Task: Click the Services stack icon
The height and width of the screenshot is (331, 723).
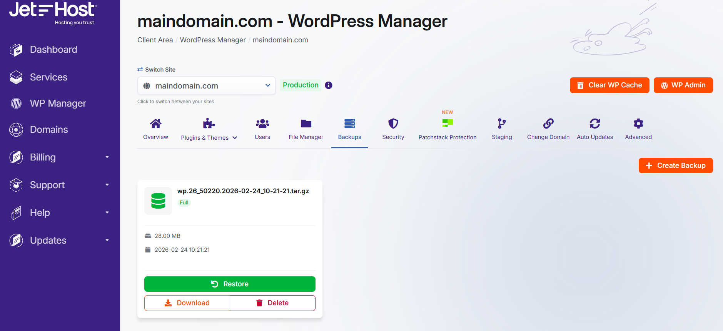Action: [x=16, y=77]
